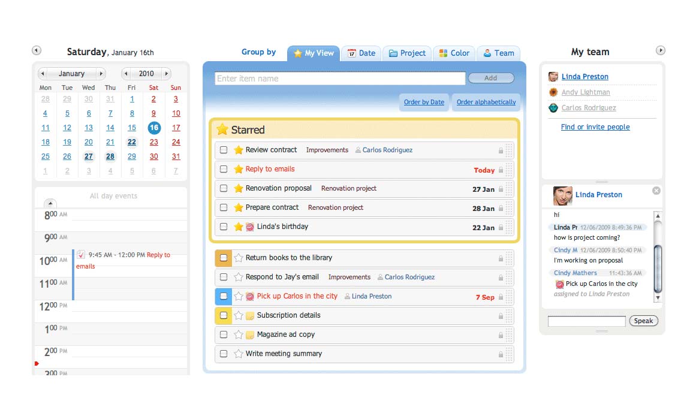Unstar the Review contract task
Image resolution: width=696 pixels, height=416 pixels.
(239, 150)
